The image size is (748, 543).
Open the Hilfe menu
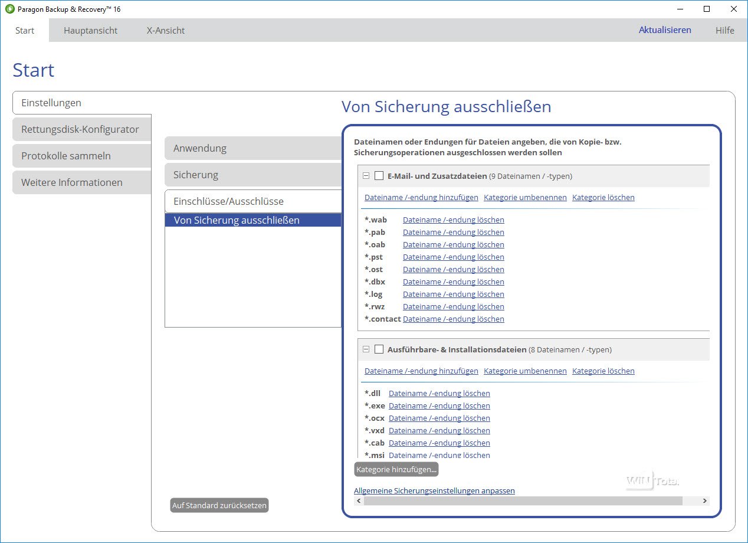[x=724, y=30]
